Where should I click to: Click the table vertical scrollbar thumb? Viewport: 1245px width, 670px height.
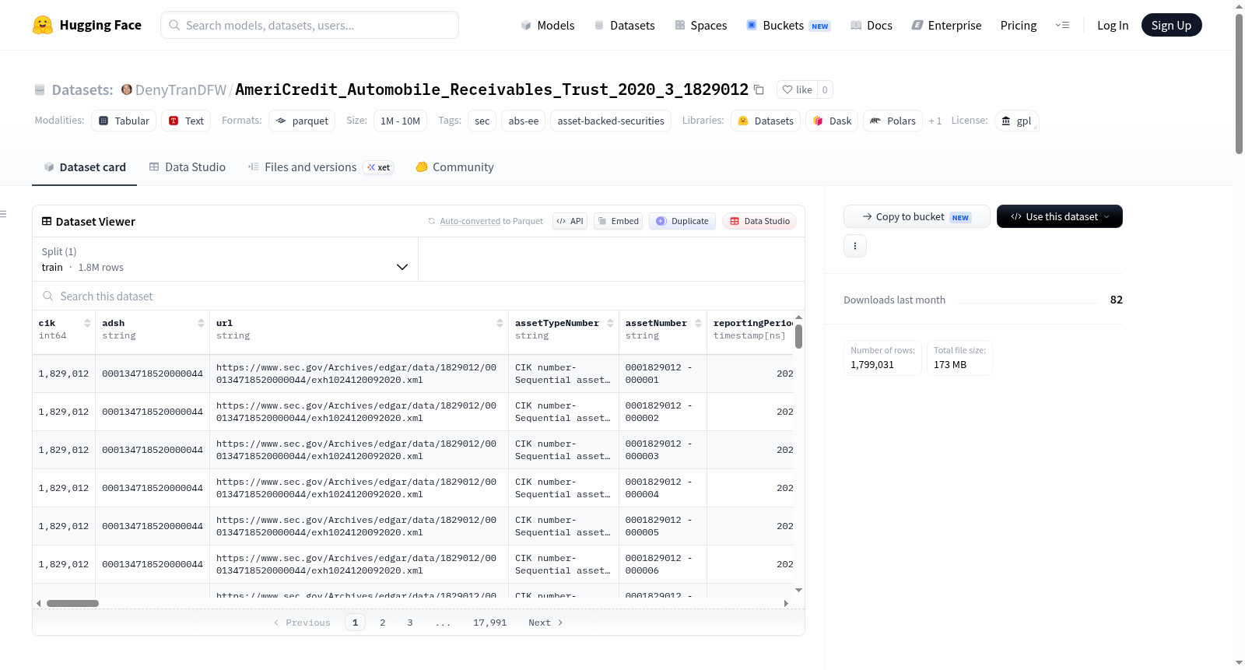click(x=798, y=336)
